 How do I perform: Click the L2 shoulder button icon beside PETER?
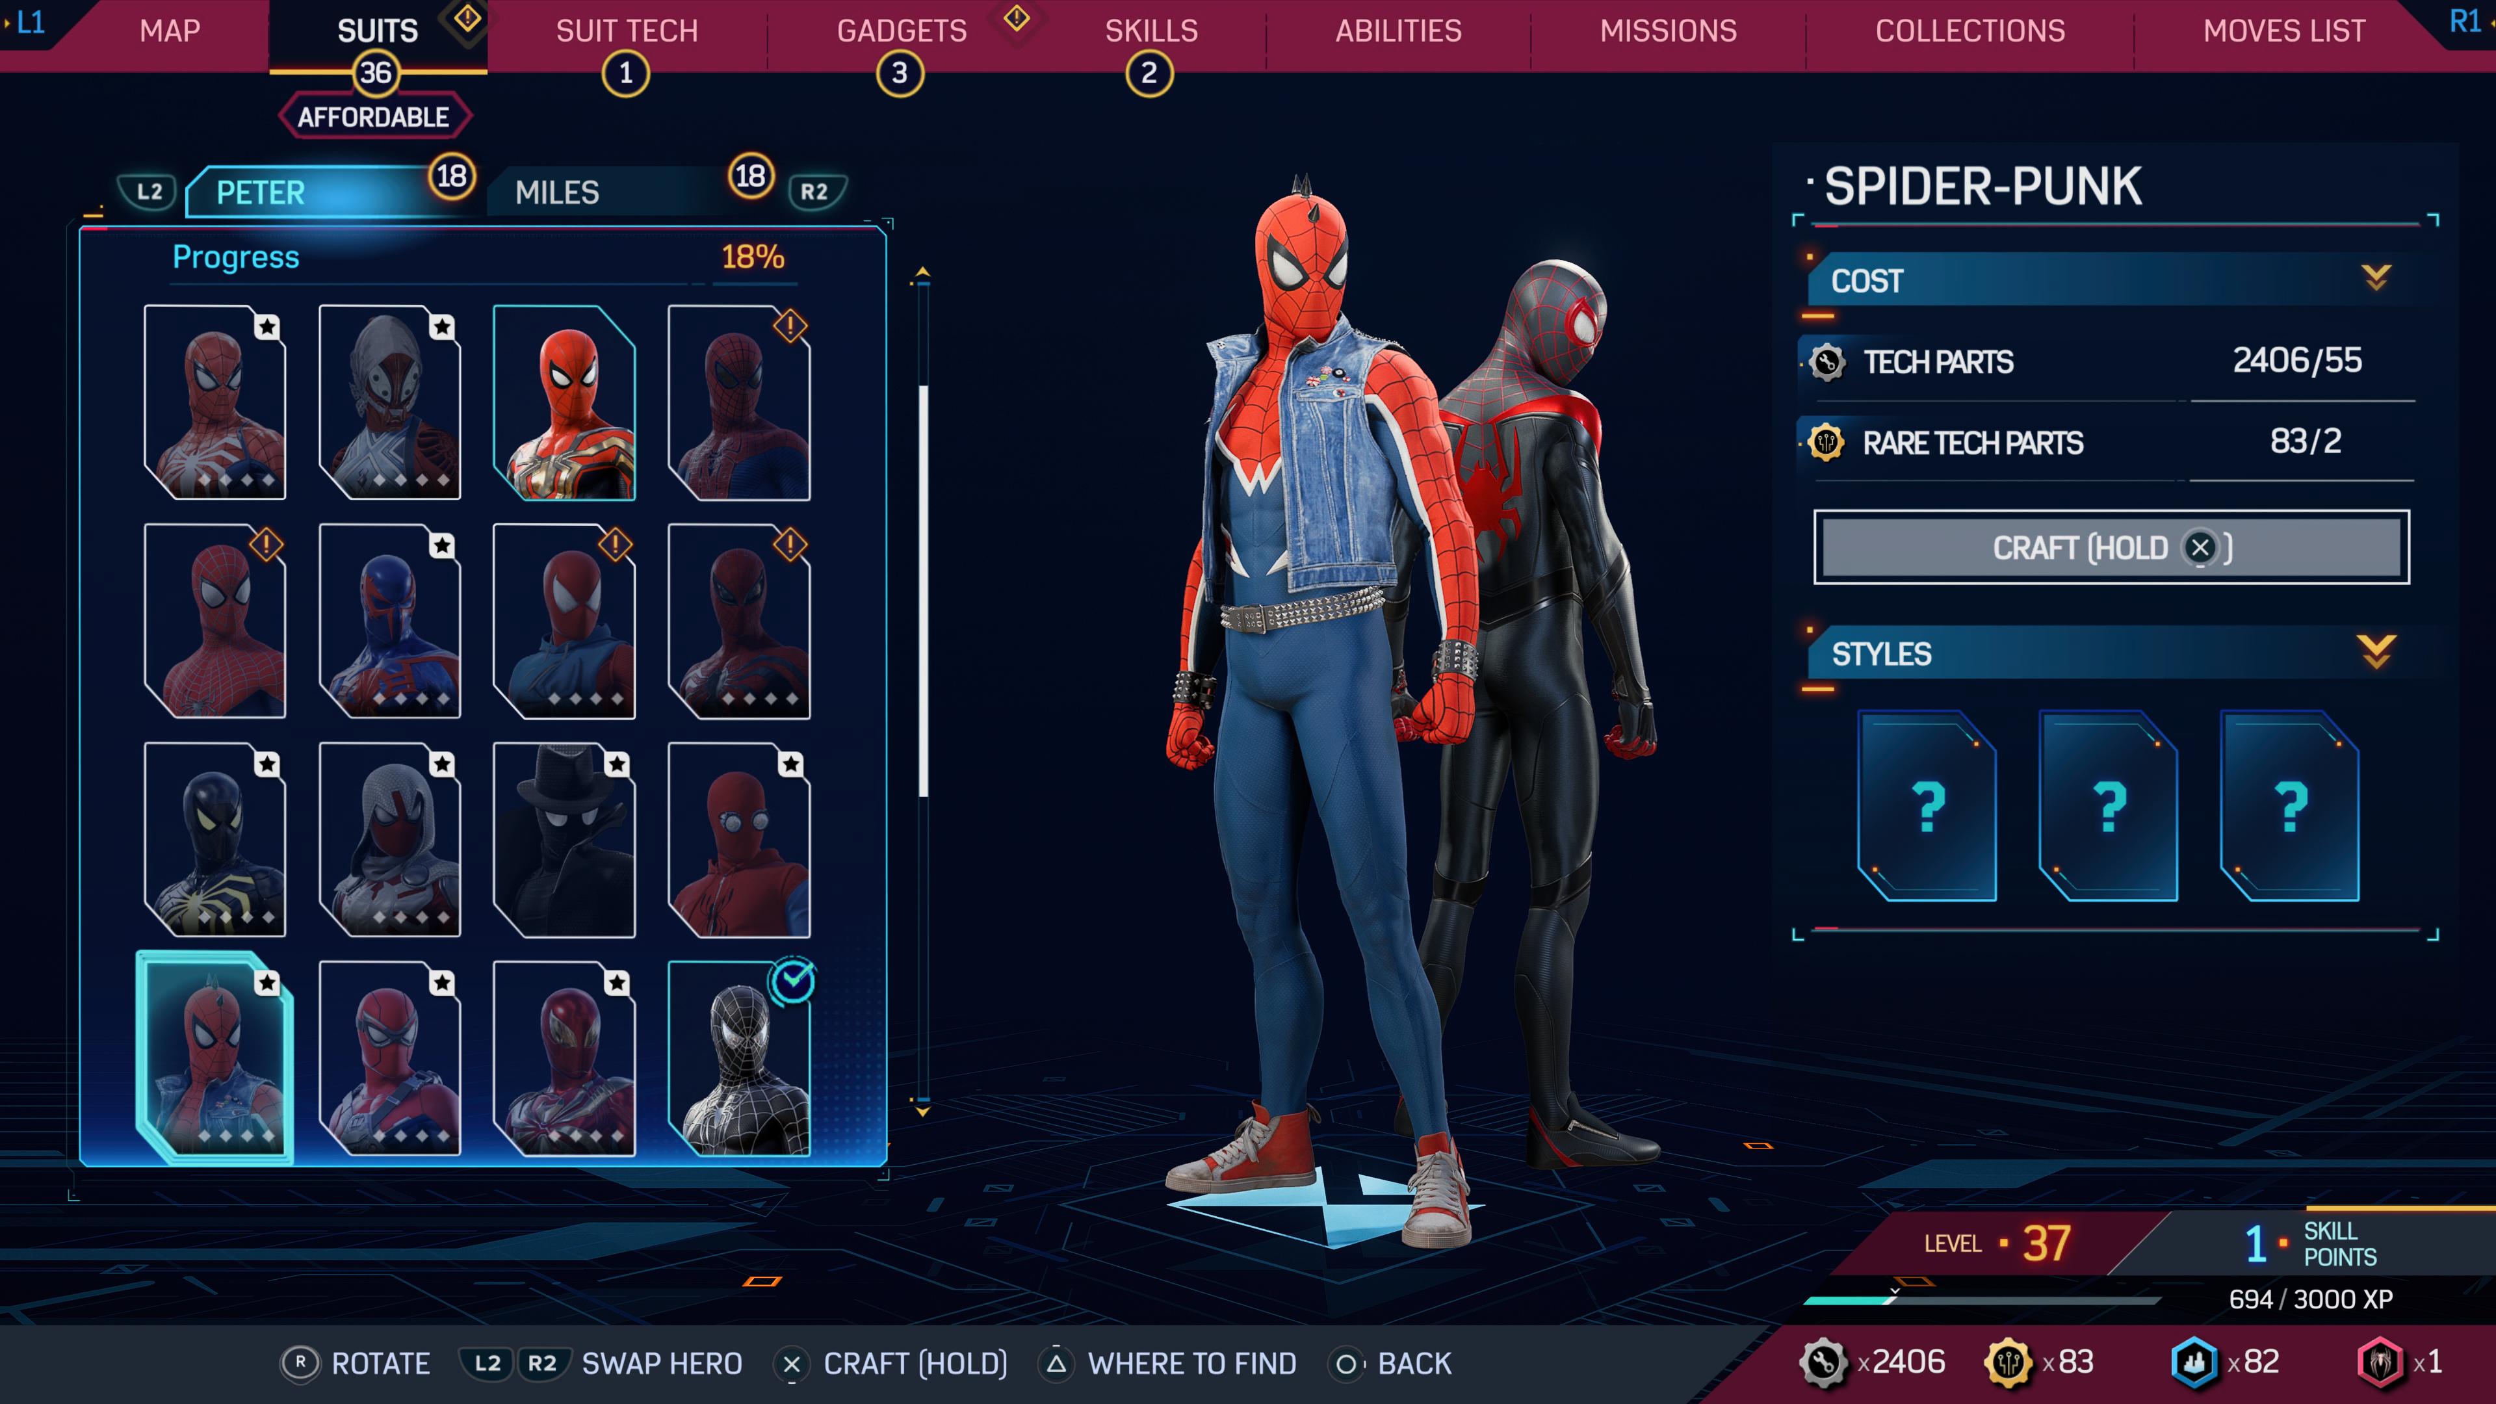coord(148,192)
